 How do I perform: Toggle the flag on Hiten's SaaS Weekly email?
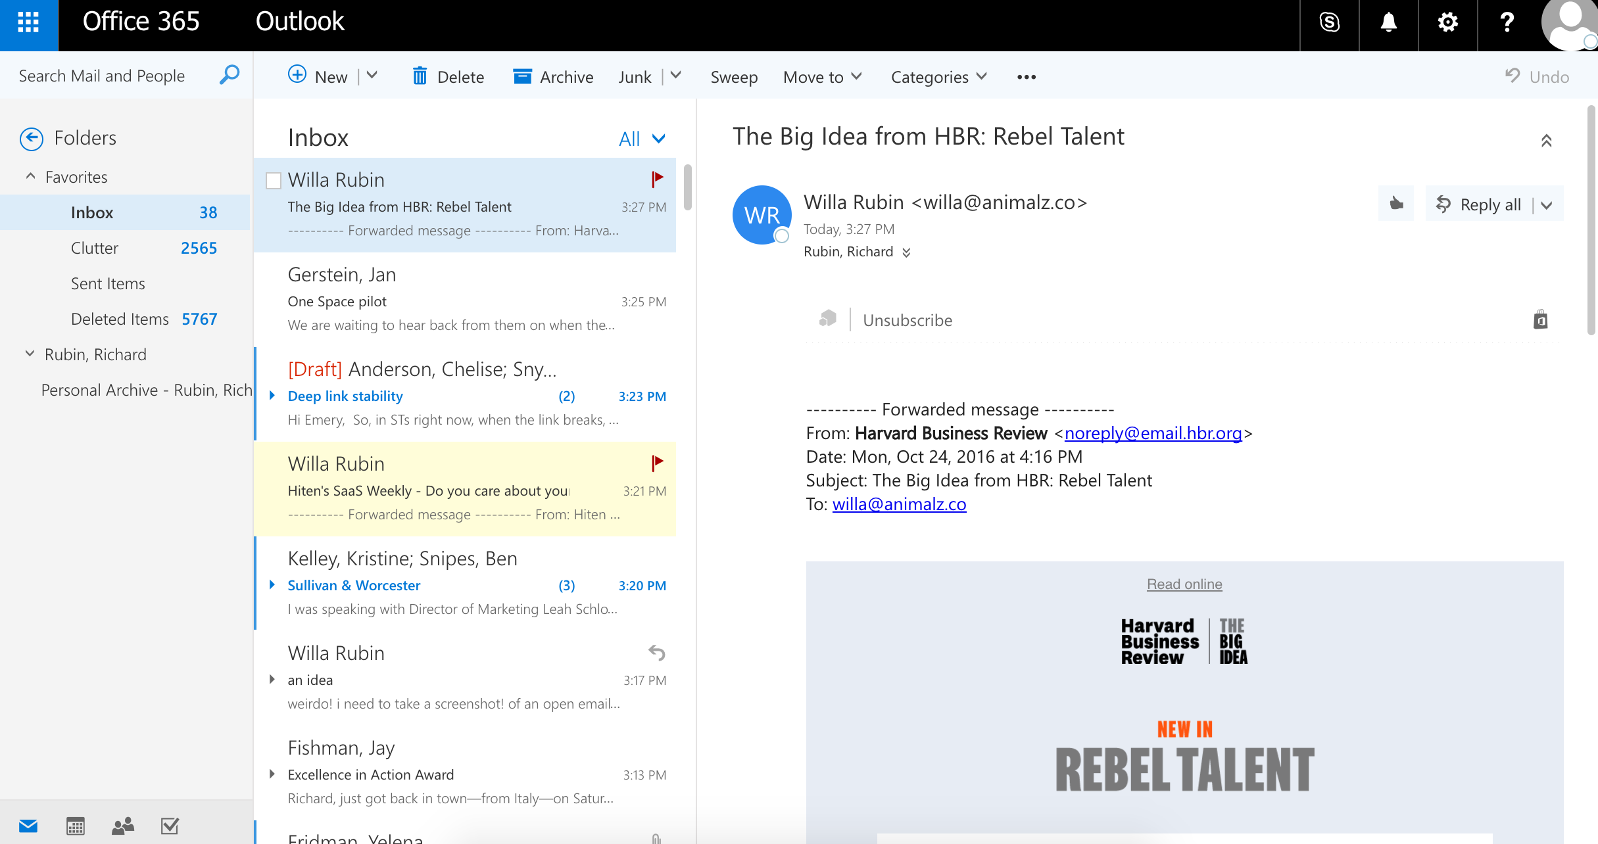click(657, 463)
